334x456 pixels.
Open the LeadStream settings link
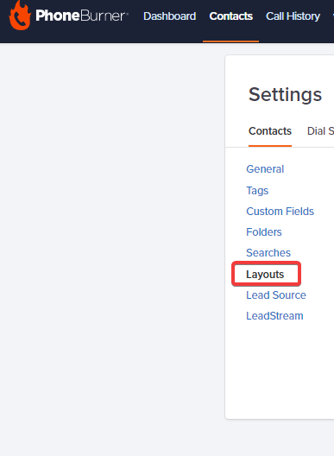[x=274, y=316]
